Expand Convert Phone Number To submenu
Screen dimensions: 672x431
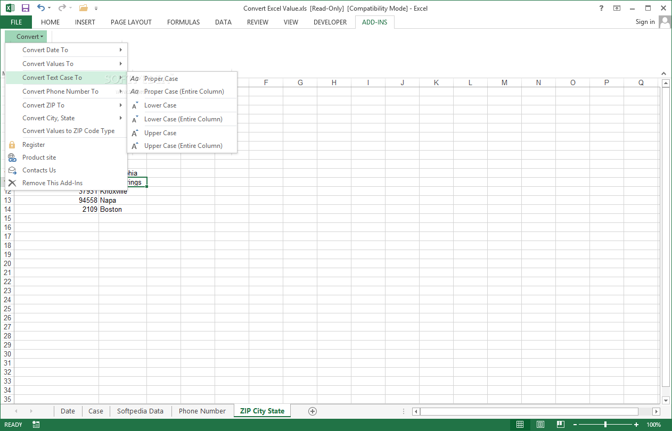(67, 92)
